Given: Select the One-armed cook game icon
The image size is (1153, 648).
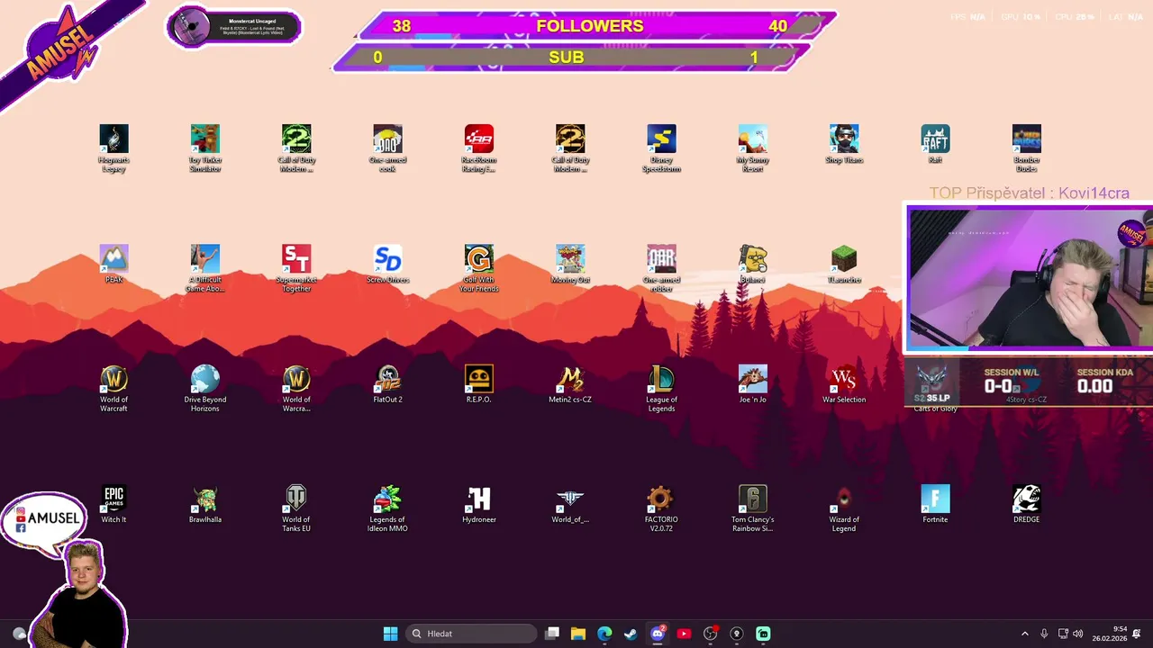Looking at the screenshot, I should point(387,148).
